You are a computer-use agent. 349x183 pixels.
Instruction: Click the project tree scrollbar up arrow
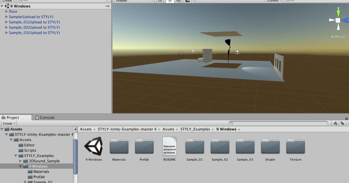point(75,129)
